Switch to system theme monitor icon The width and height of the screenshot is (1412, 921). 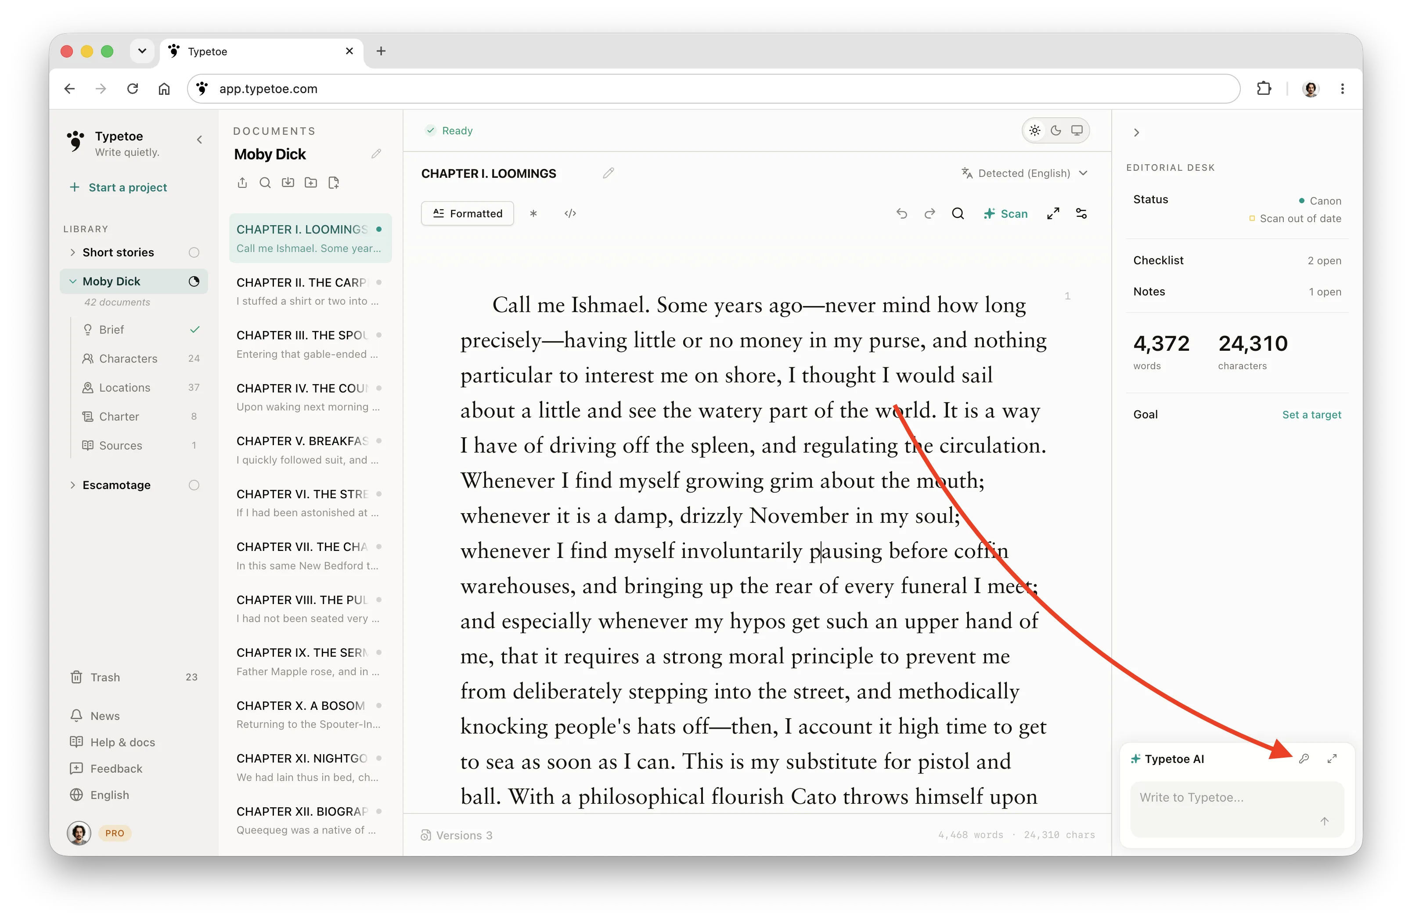(x=1077, y=130)
